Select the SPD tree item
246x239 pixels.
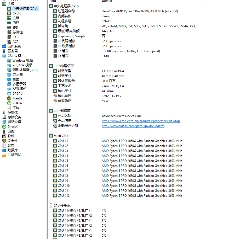(x=15, y=28)
